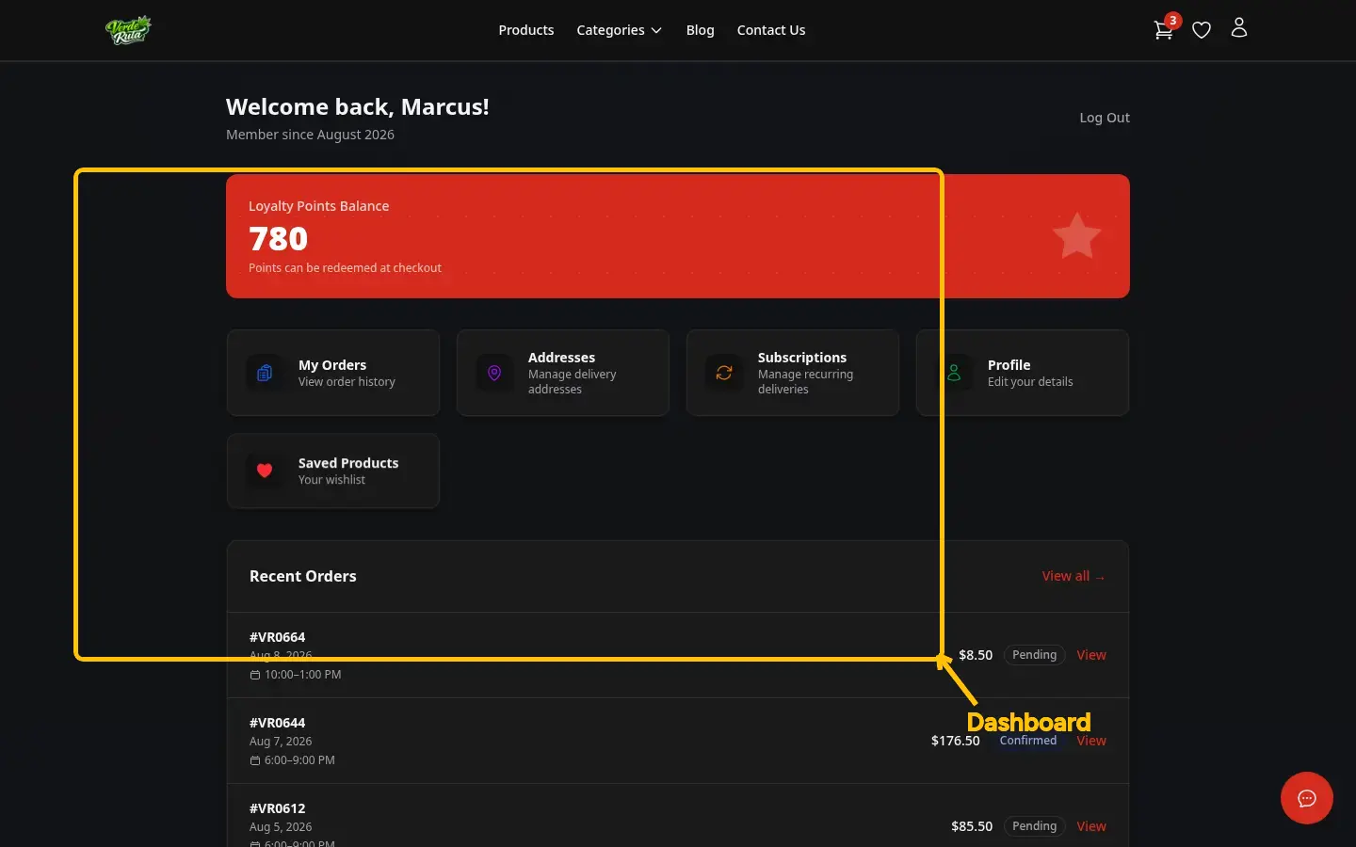Click View all recent orders link
The width and height of the screenshot is (1356, 847).
[x=1073, y=576]
